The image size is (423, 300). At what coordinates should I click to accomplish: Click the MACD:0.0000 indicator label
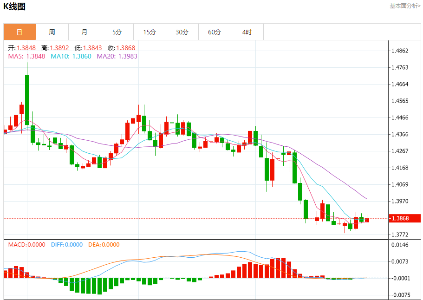(x=27, y=245)
